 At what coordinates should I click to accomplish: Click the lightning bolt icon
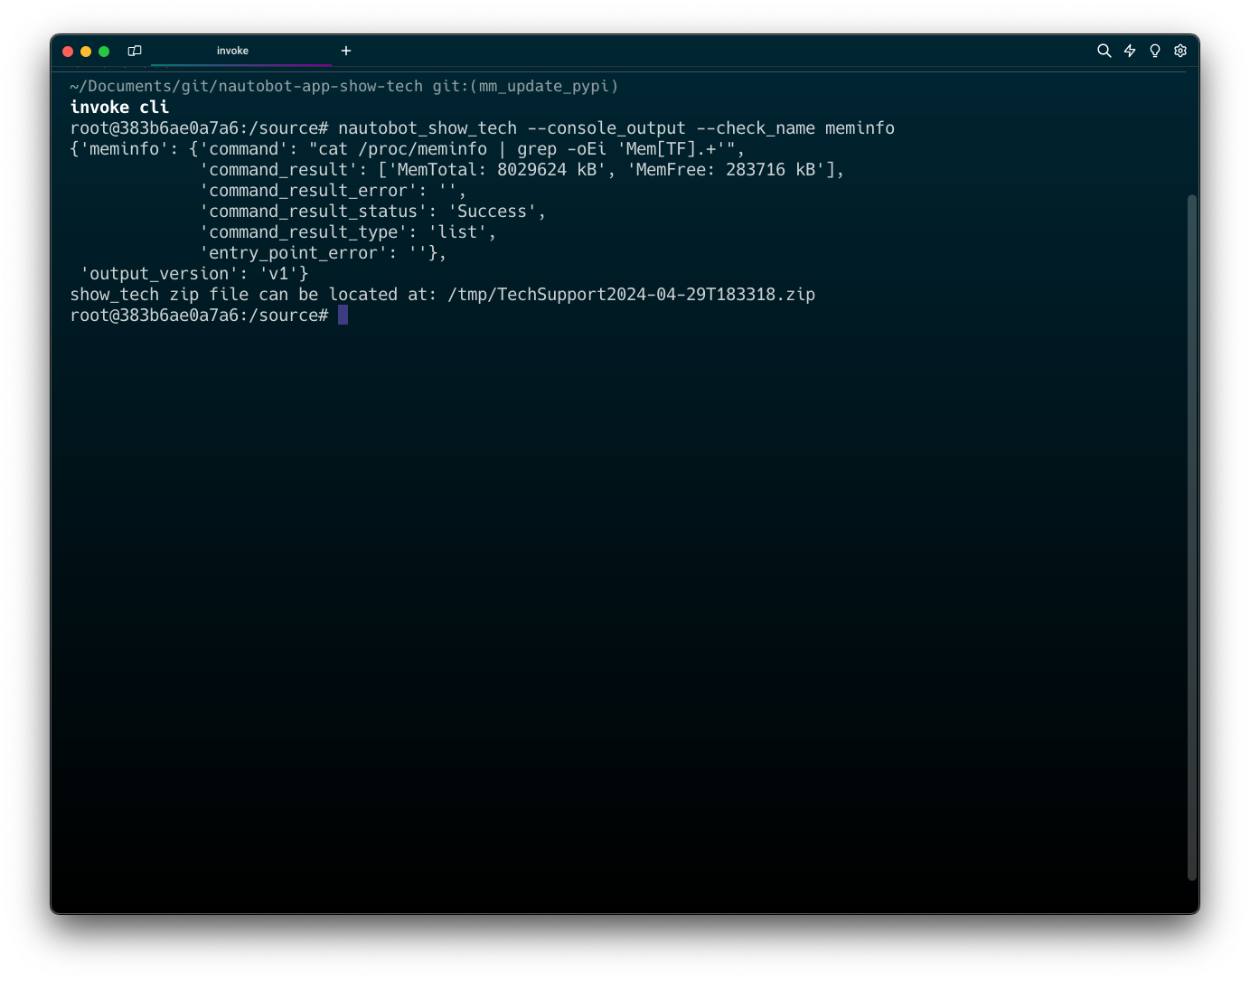point(1129,51)
